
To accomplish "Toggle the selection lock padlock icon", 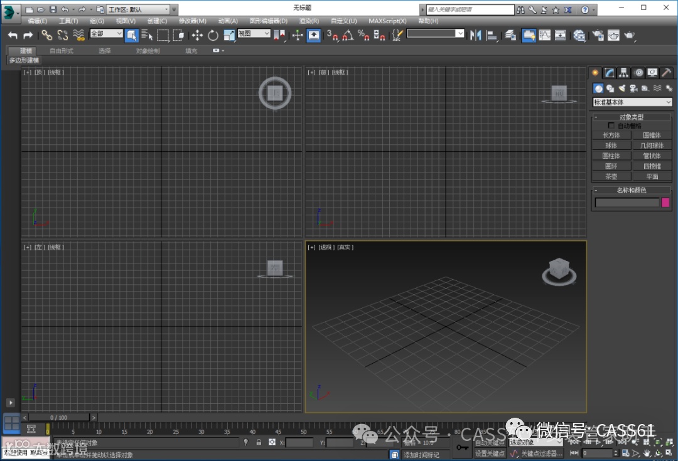I will tap(259, 442).
